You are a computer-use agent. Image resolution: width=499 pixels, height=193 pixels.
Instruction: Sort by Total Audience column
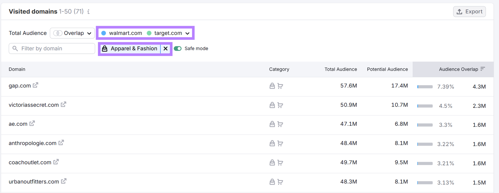coord(341,69)
